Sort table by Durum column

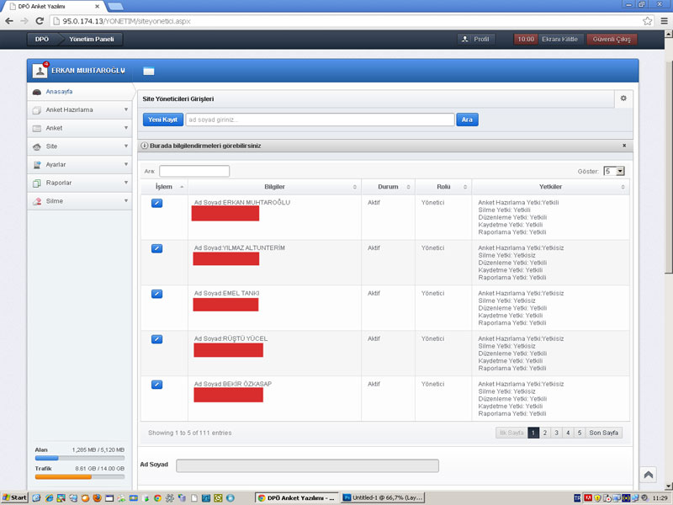click(x=388, y=187)
